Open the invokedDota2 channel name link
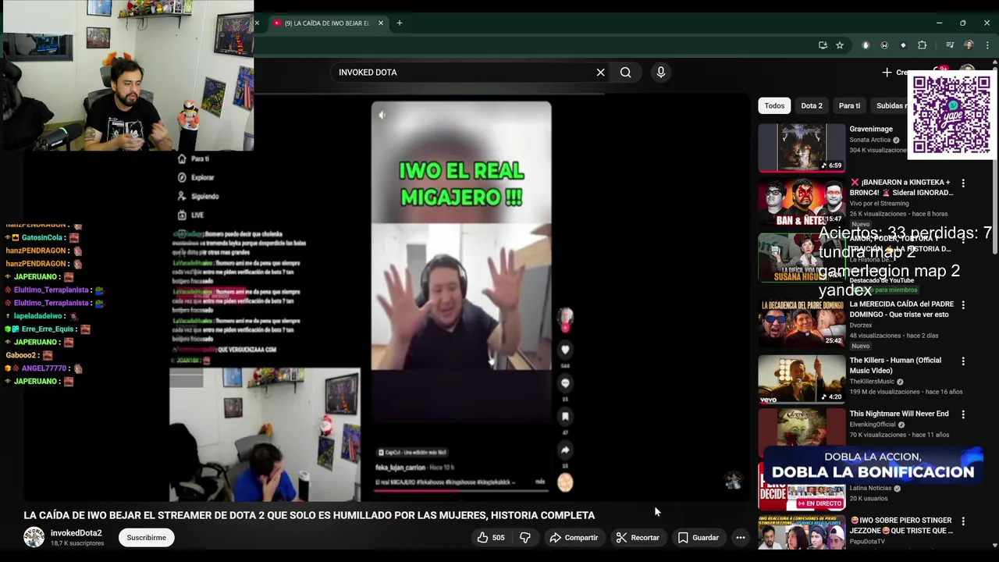The image size is (999, 562). pyautogui.click(x=76, y=533)
